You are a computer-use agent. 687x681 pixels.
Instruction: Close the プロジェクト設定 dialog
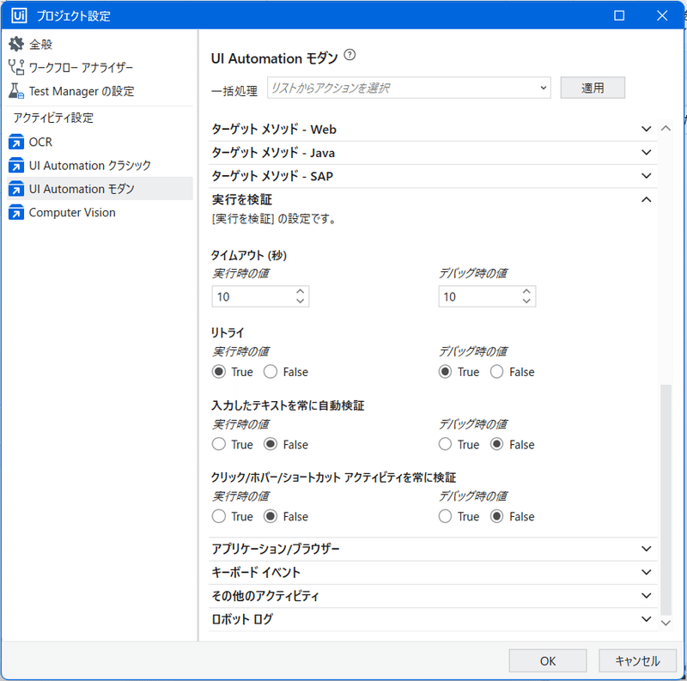(x=662, y=15)
